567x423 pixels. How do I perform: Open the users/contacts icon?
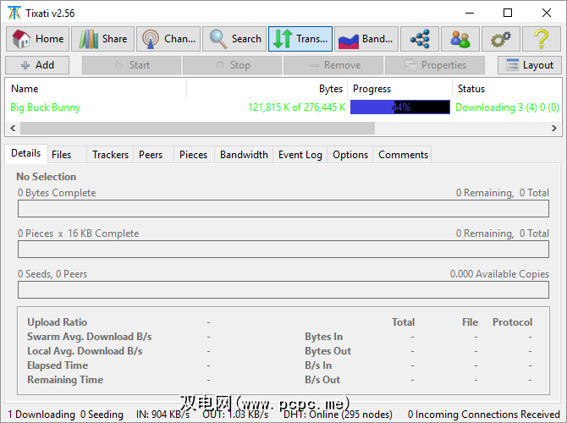460,39
